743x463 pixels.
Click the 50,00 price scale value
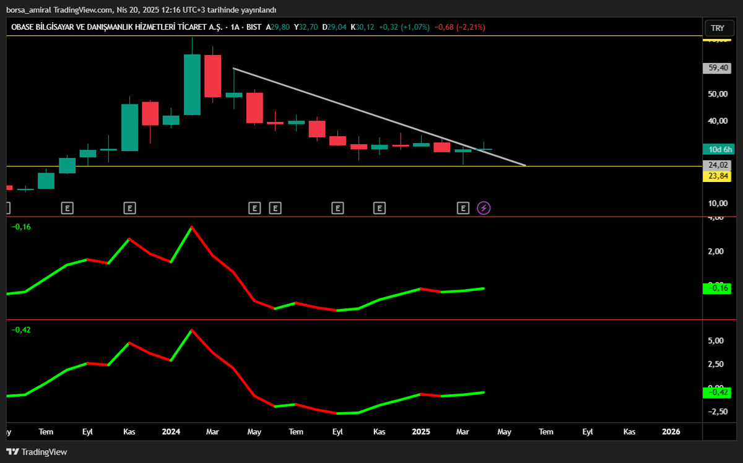(x=717, y=94)
